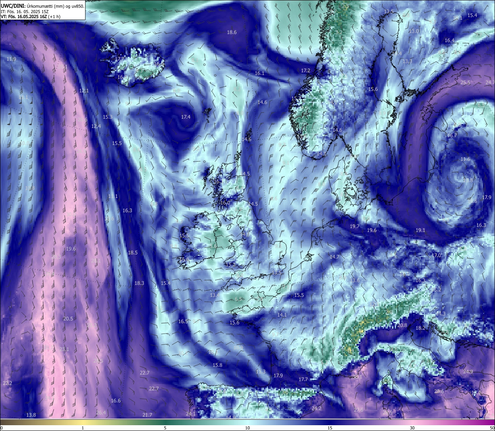Click the 13.8 value in bottom-left corner
The image size is (495, 431).
[x=31, y=415]
